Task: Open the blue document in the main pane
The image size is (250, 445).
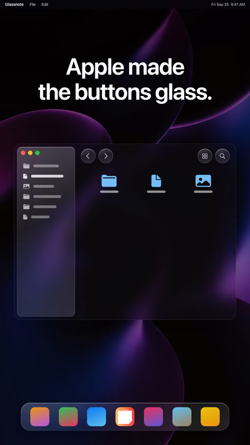Action: [x=156, y=183]
